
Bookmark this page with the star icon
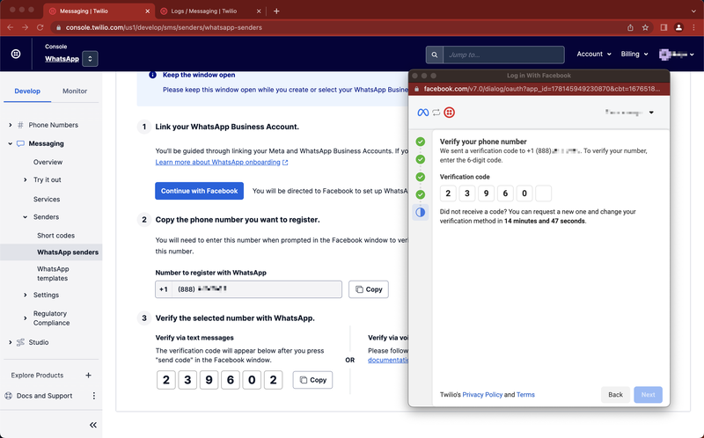pos(645,28)
